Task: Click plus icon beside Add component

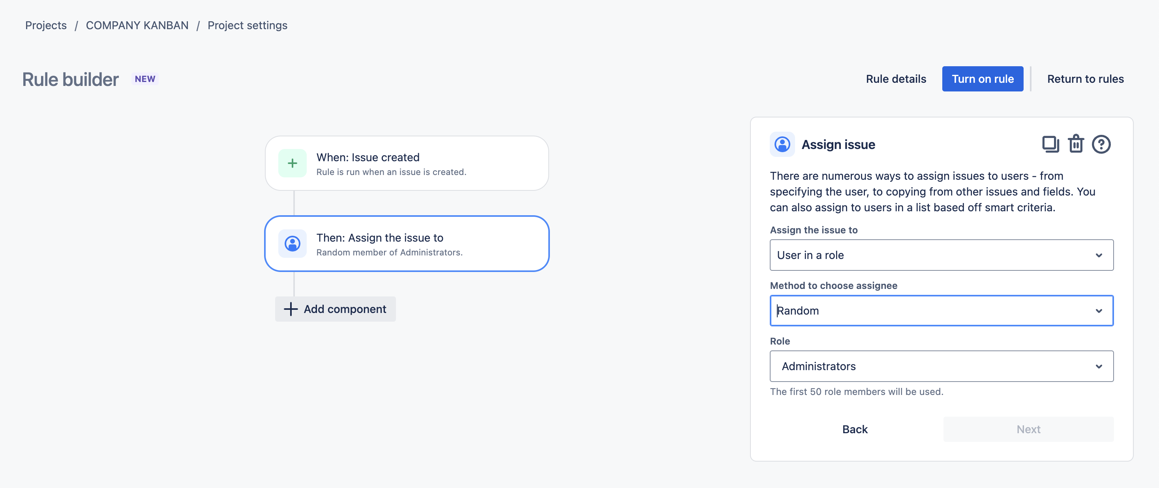Action: pos(291,309)
